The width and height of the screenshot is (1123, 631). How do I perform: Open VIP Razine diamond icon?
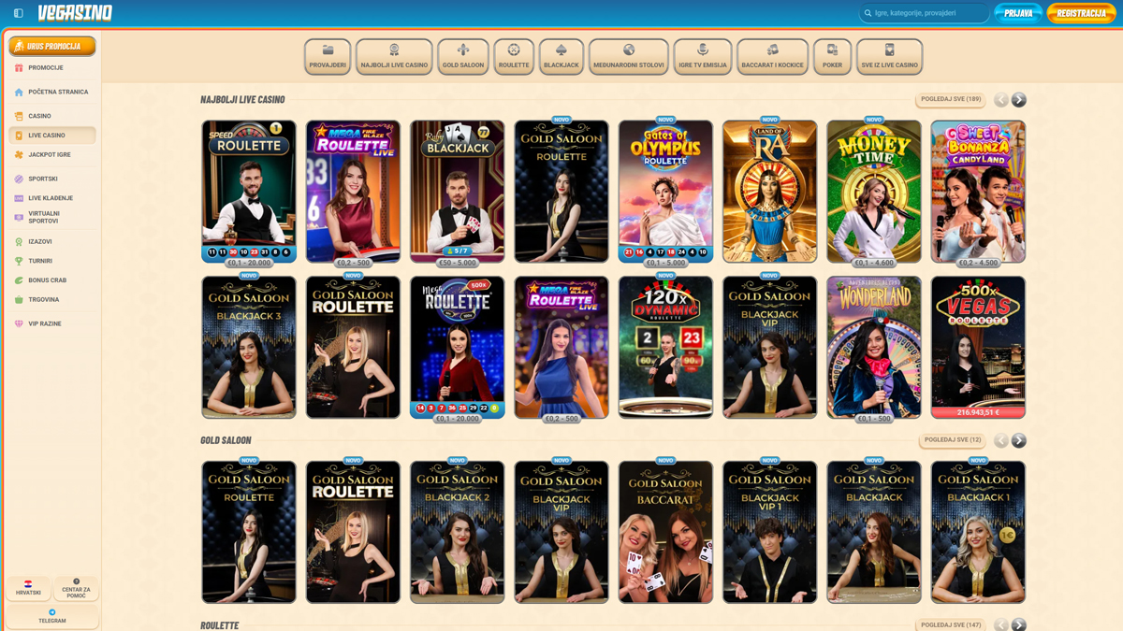19,324
